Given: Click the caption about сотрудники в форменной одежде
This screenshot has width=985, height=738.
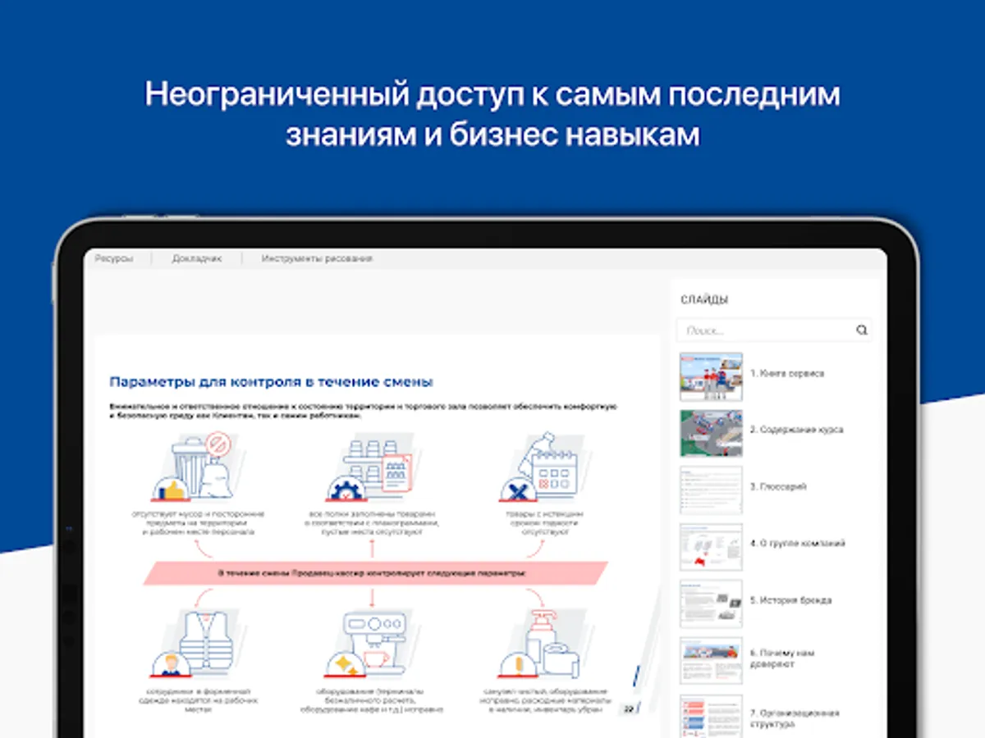Looking at the screenshot, I should click(x=198, y=699).
